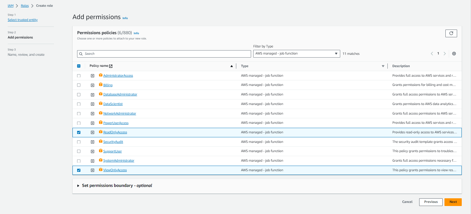Return to Select trusted entity step
Screen dimensions: 471x214
(23, 20)
